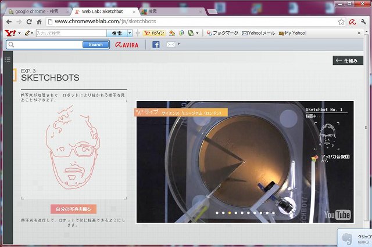Bookmark this page with the star icon
The image size is (372, 247).
tap(341, 22)
